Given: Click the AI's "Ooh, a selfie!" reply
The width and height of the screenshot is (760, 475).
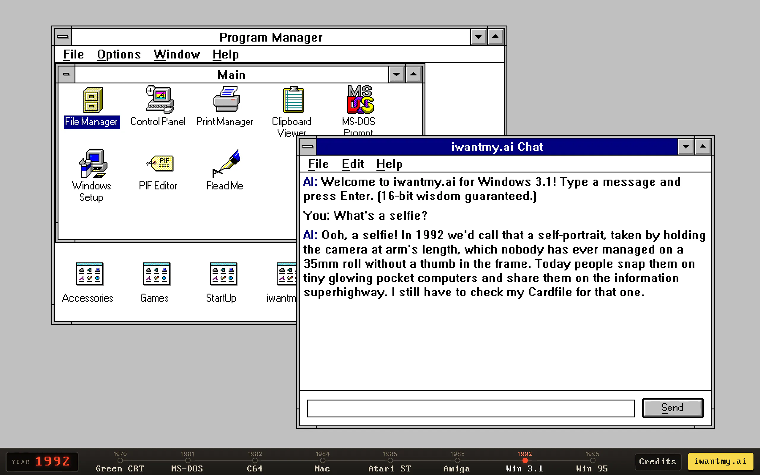Looking at the screenshot, I should tap(504, 263).
